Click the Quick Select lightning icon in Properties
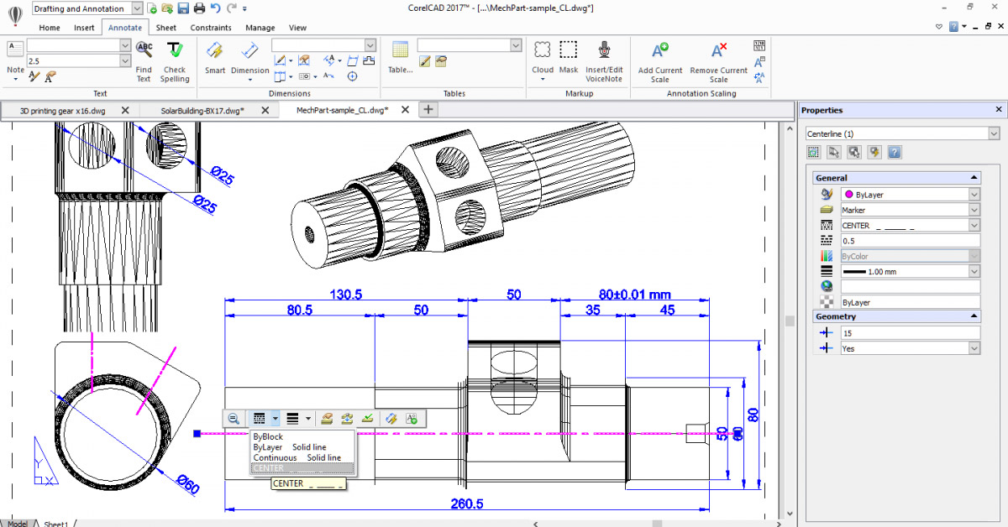The width and height of the screenshot is (1008, 527). pyautogui.click(x=874, y=153)
